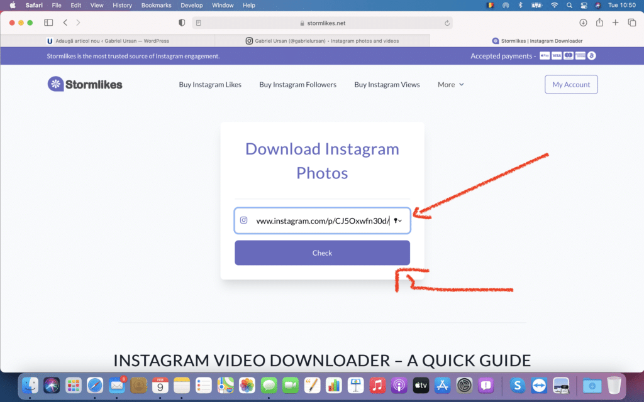Show Reader view icon in address bar
644x402 pixels.
[x=199, y=23]
